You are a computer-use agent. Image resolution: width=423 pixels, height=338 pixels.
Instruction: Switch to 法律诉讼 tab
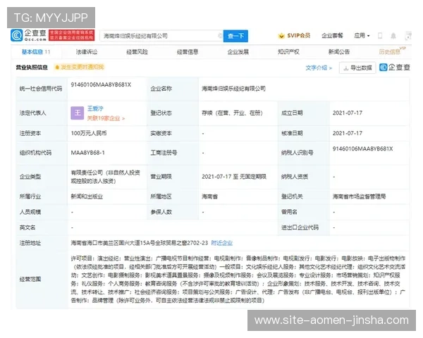pos(86,51)
